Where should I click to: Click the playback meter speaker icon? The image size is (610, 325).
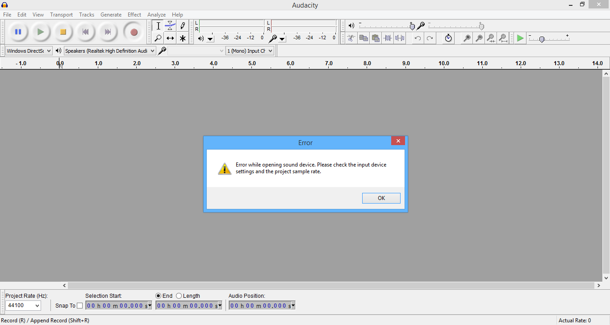[201, 38]
